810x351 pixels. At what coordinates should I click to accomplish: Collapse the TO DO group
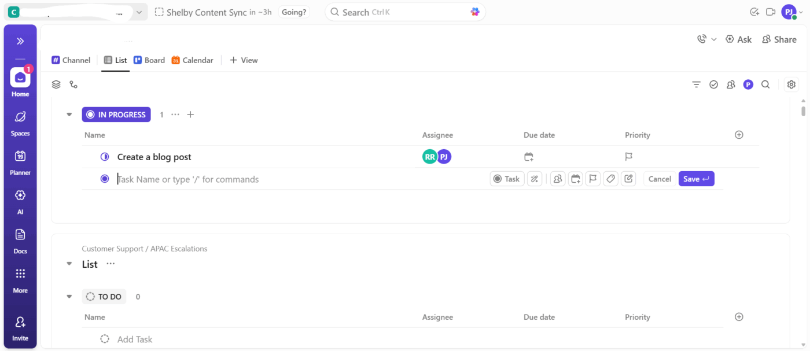[x=69, y=296]
